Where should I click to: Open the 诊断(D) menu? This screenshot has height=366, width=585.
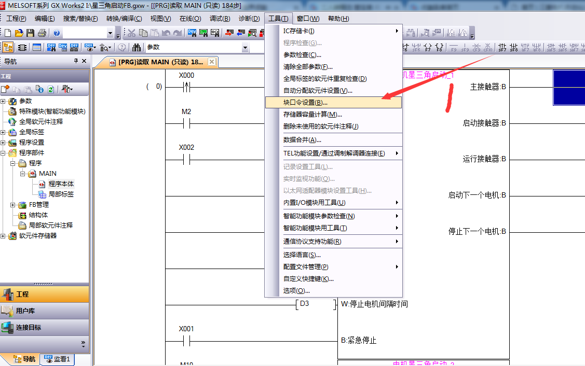click(249, 19)
